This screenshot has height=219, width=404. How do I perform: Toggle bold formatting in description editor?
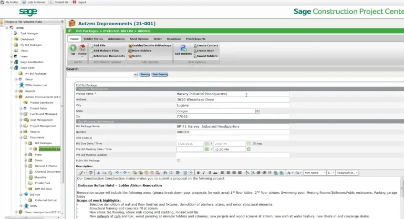(x=198, y=173)
